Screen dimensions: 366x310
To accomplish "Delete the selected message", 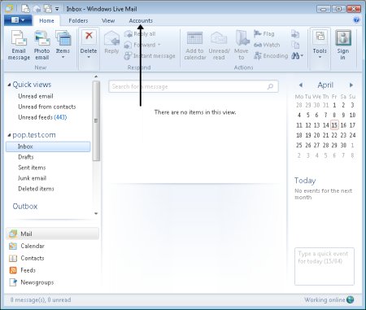I will pyautogui.click(x=89, y=45).
